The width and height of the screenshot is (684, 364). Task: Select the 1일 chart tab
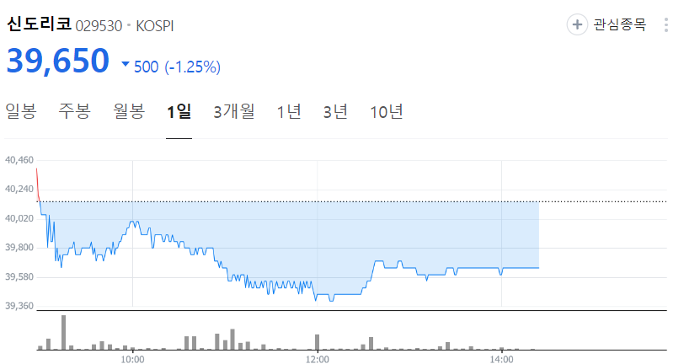click(179, 112)
